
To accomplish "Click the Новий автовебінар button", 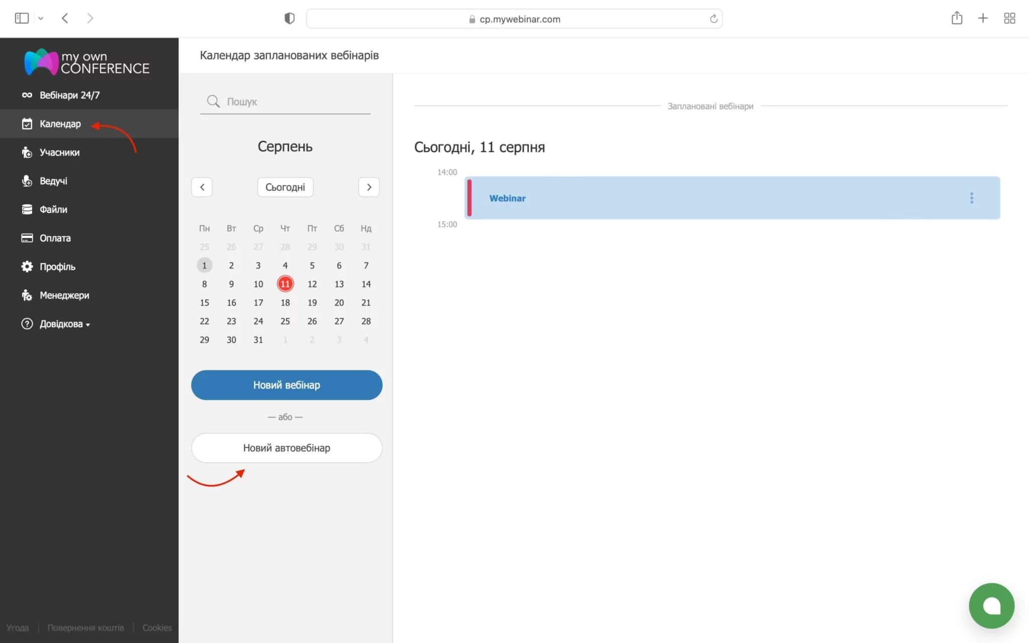I will 286,448.
